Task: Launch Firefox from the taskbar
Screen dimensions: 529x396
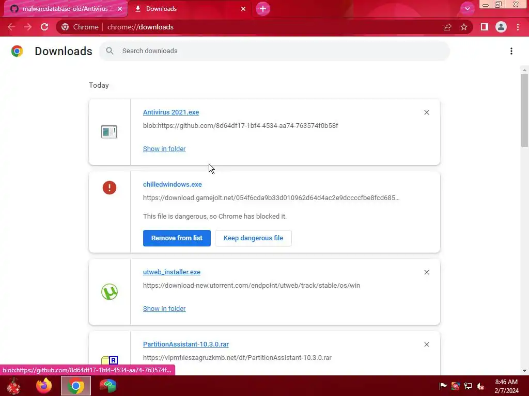Action: (44, 386)
